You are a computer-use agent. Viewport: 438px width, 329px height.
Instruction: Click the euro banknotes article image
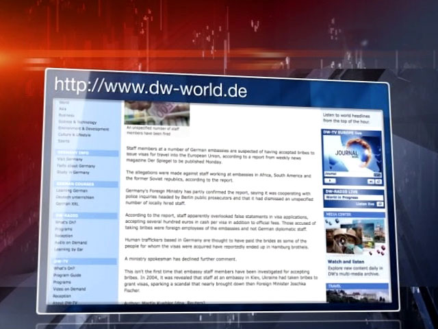tap(157, 113)
